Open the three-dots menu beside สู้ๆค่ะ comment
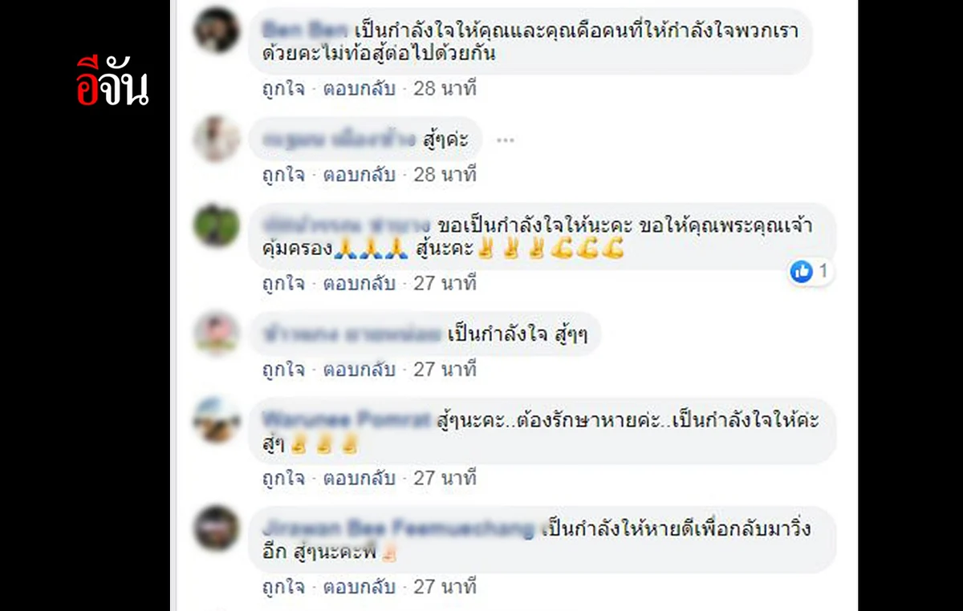Viewport: 963px width, 611px height. pos(505,140)
